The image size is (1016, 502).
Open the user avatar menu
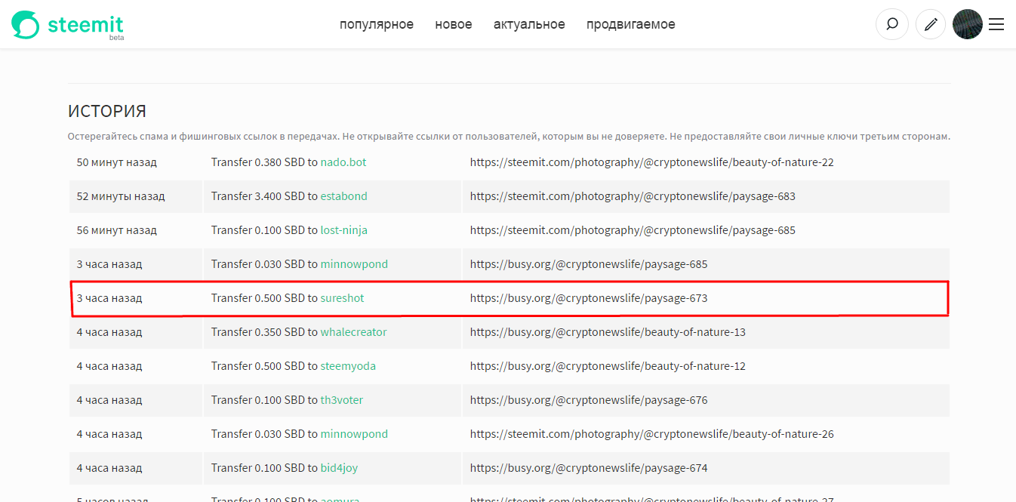click(968, 24)
